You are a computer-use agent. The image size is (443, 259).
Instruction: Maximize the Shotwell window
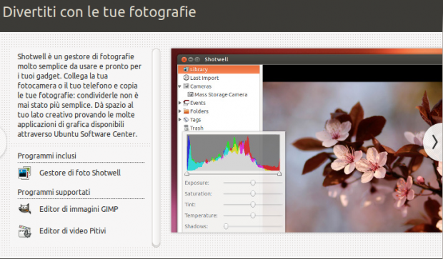tap(197, 59)
